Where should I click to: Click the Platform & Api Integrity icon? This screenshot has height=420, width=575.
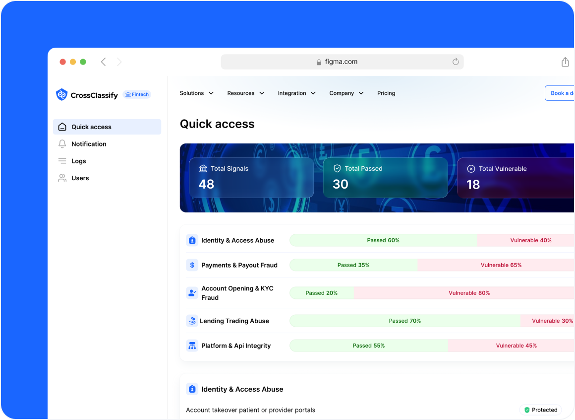[192, 346]
